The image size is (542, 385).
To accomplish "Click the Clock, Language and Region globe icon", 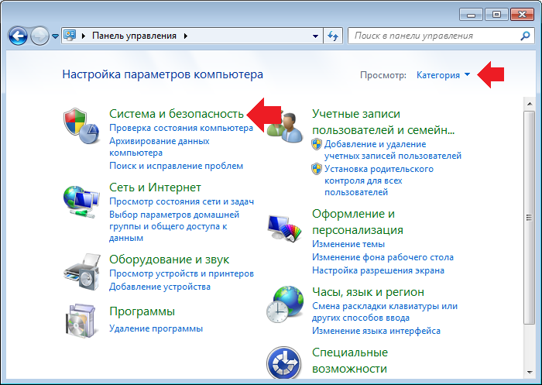I will pyautogui.click(x=285, y=304).
